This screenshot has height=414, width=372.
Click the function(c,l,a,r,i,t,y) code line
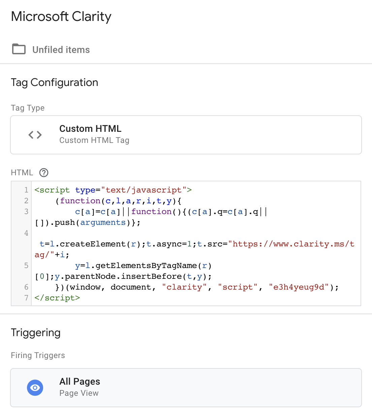tap(119, 201)
